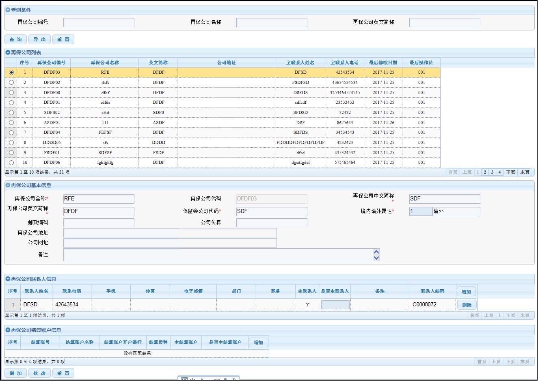Click the 是否主联系人 input in contact row
Screen dimensions: 538x381
(335, 305)
